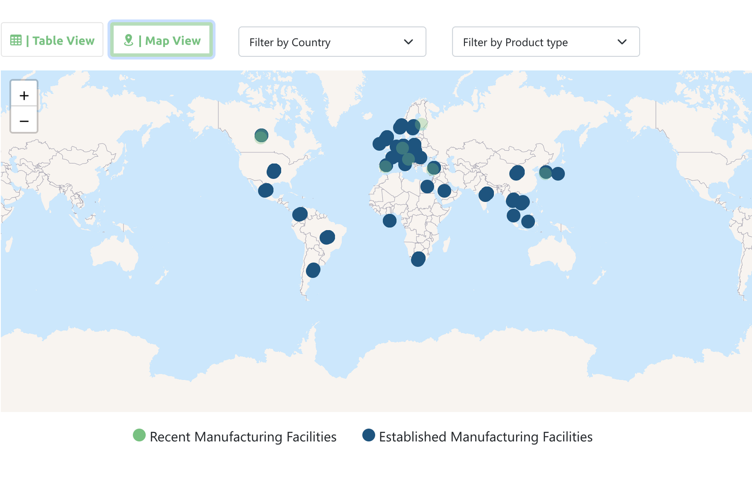Image resolution: width=752 pixels, height=479 pixels.
Task: Click the Recent Manufacturing Facilities legend label
Action: point(243,437)
